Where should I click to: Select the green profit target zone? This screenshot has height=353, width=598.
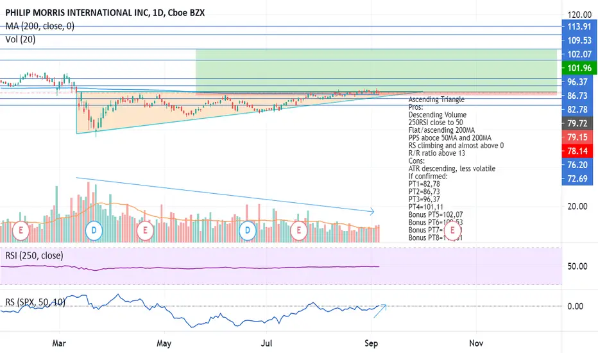point(376,71)
